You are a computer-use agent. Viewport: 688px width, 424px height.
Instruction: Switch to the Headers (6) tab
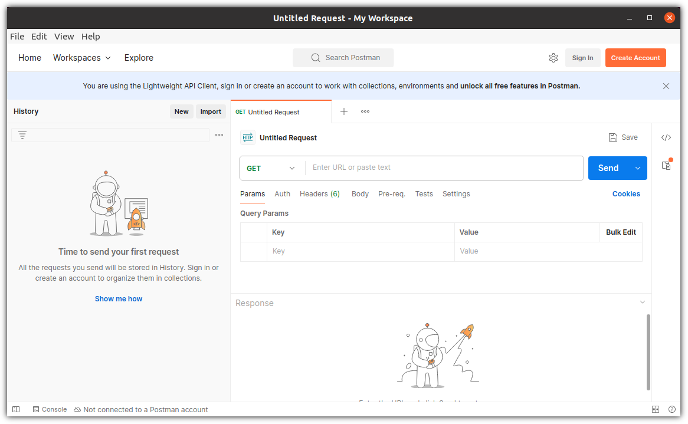(x=319, y=194)
